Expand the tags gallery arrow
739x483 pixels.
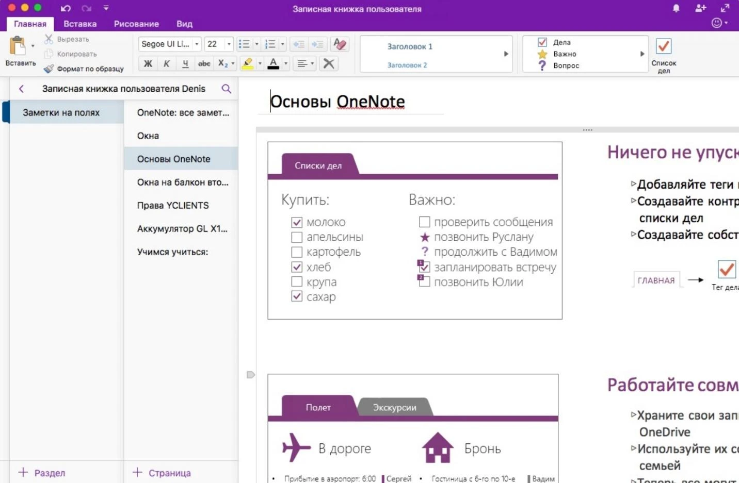642,54
